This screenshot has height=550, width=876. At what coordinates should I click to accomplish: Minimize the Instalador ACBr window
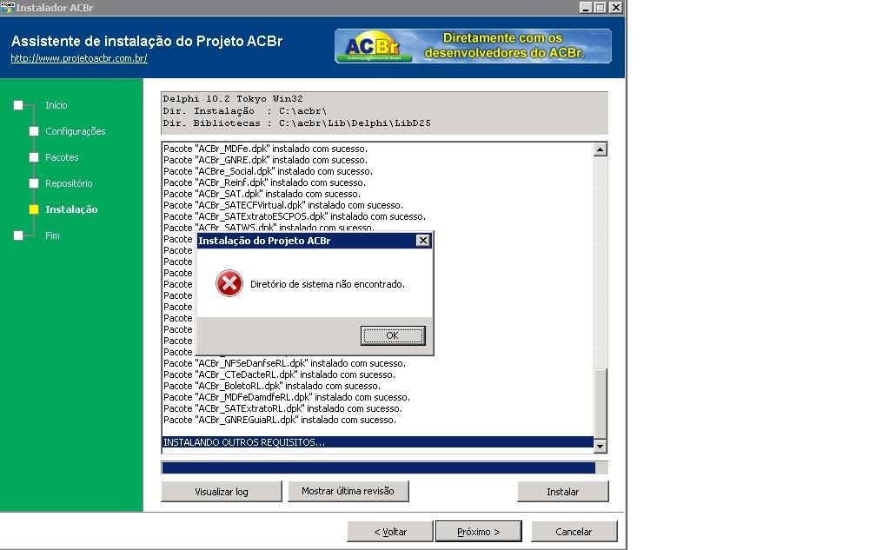click(x=586, y=7)
